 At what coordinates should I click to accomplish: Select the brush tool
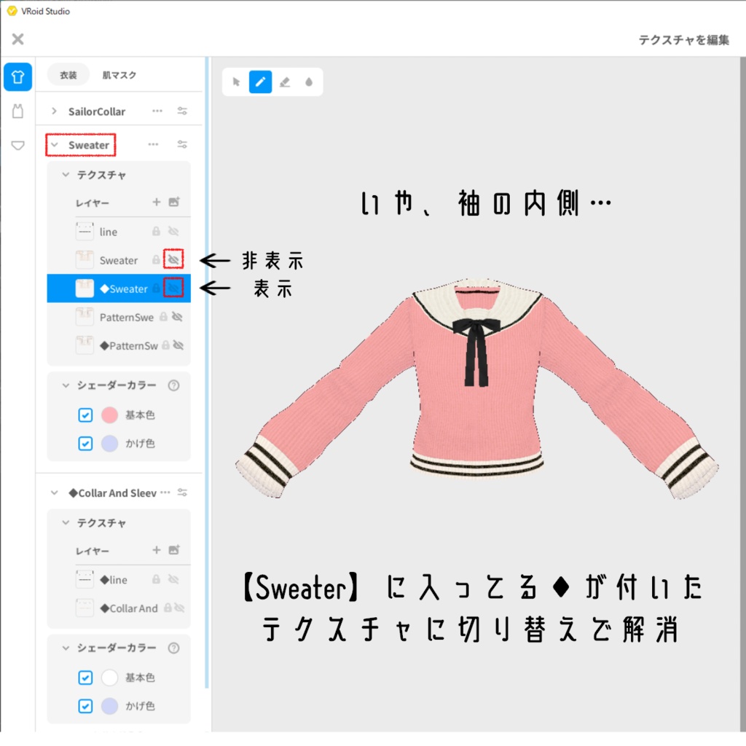point(260,82)
